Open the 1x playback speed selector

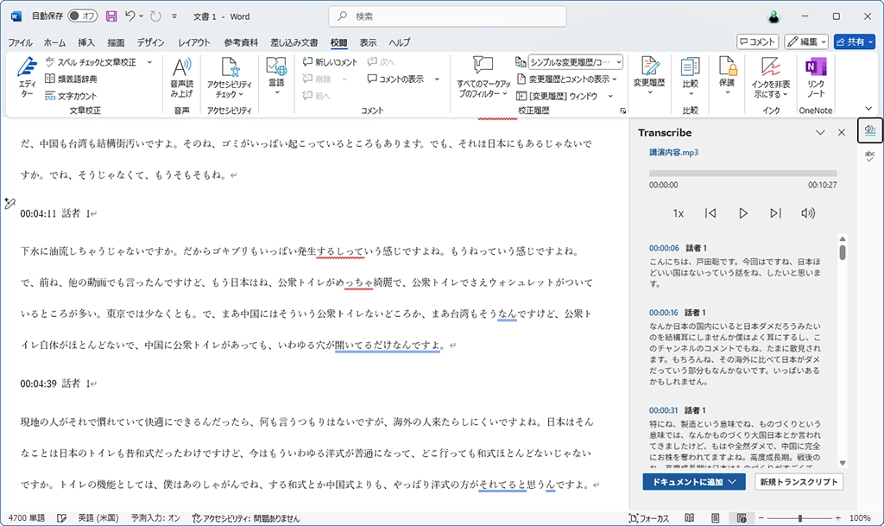coord(679,213)
